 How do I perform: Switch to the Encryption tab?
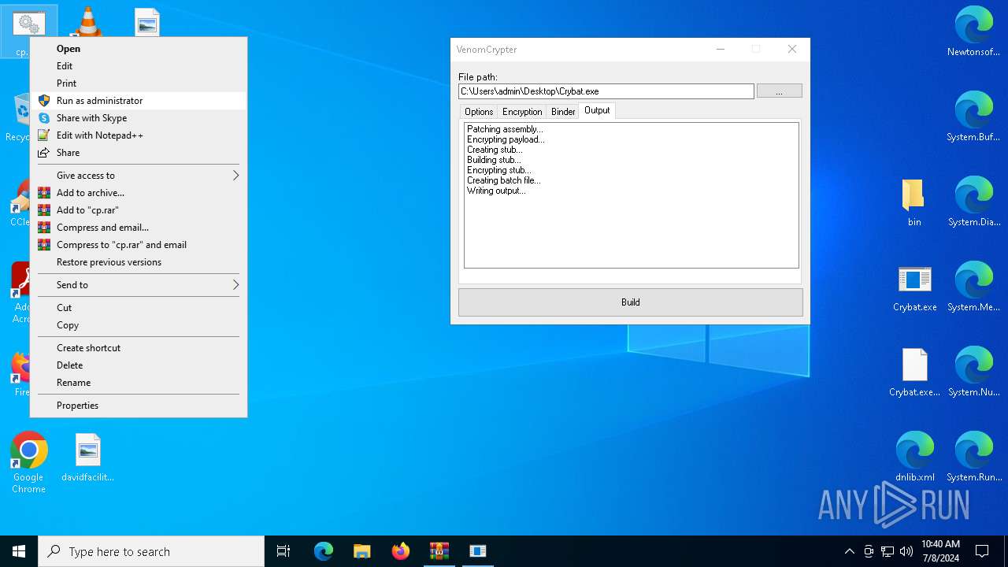[x=522, y=112]
